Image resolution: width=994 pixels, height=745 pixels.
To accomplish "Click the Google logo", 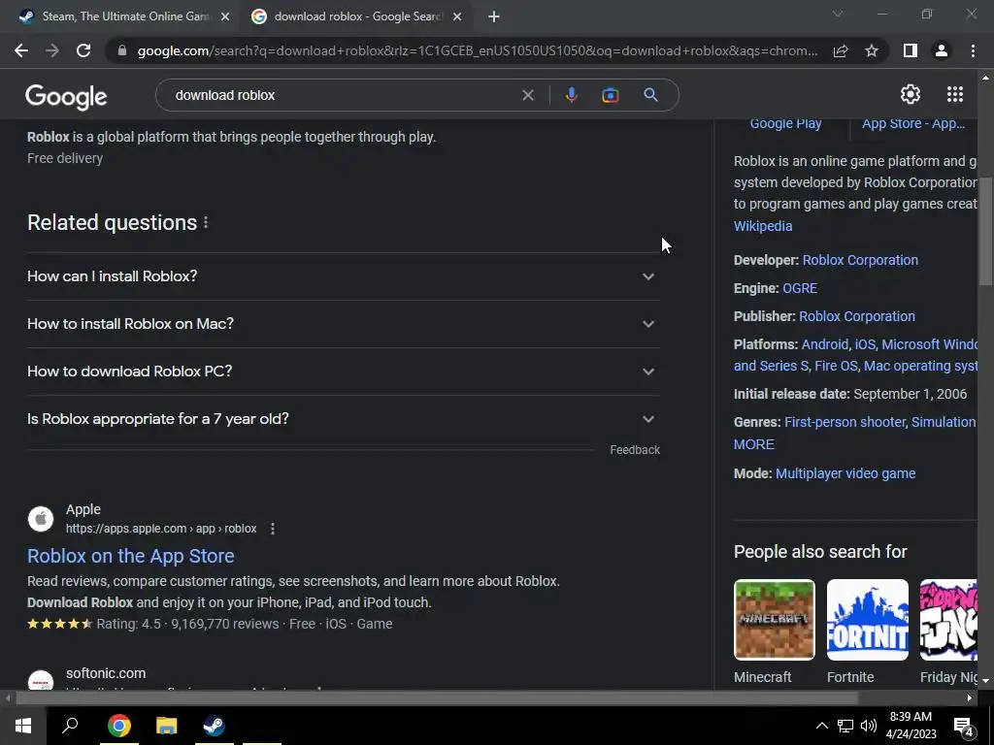I will pos(66,96).
